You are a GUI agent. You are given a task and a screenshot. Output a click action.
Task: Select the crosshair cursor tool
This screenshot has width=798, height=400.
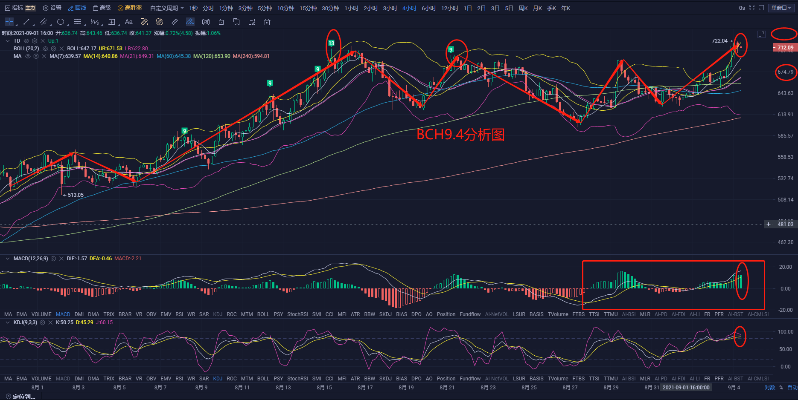pos(9,22)
